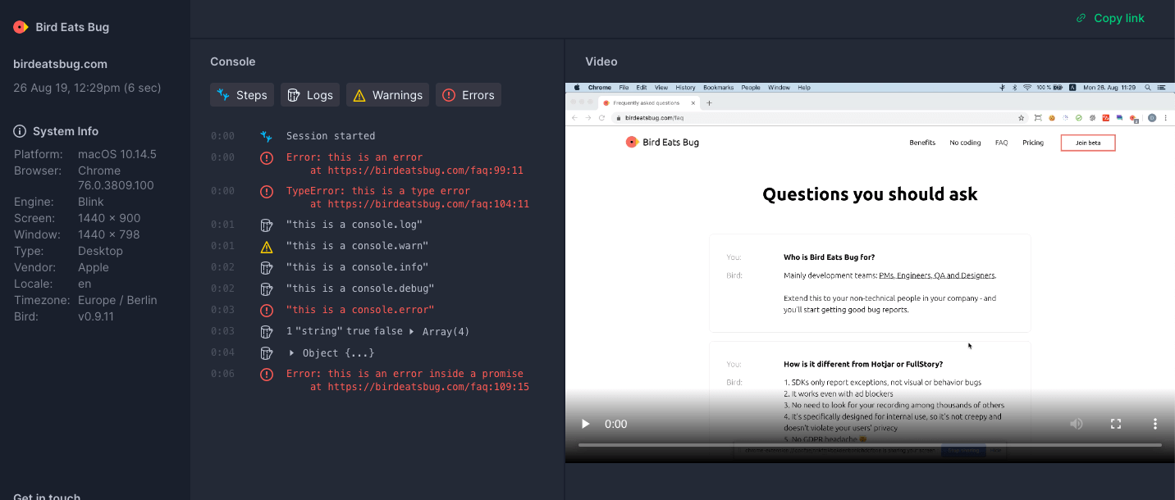Click the 0:02 timestamp for console.info
Viewport: 1175px width, 500px height.
(x=222, y=267)
